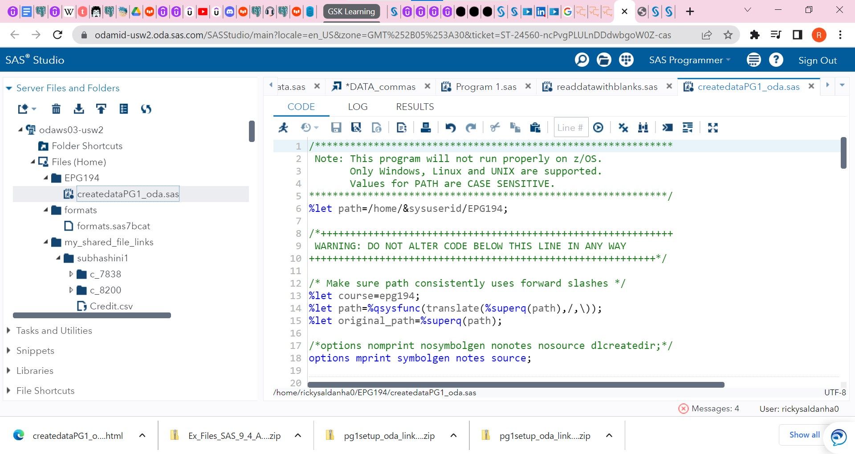Expand the c_7838 folder
The image size is (855, 454).
tap(71, 274)
